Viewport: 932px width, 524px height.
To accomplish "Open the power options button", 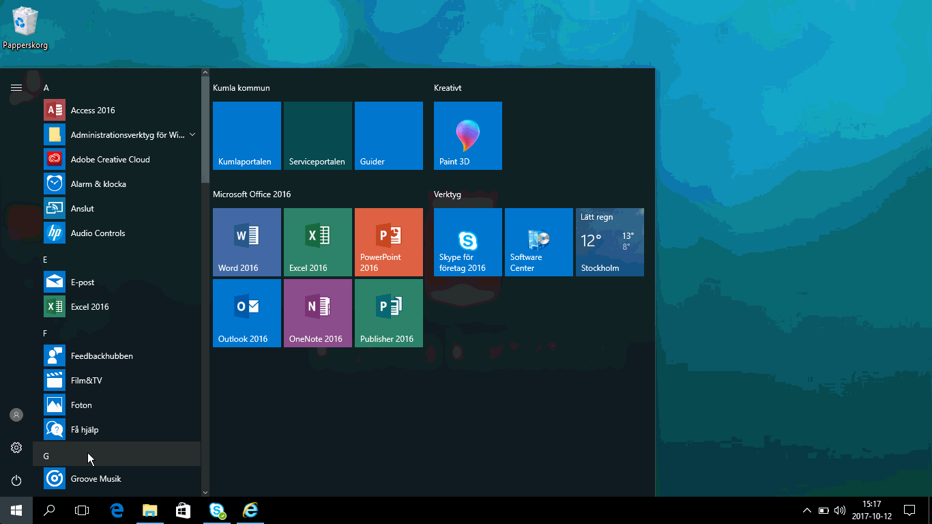I will pyautogui.click(x=16, y=480).
